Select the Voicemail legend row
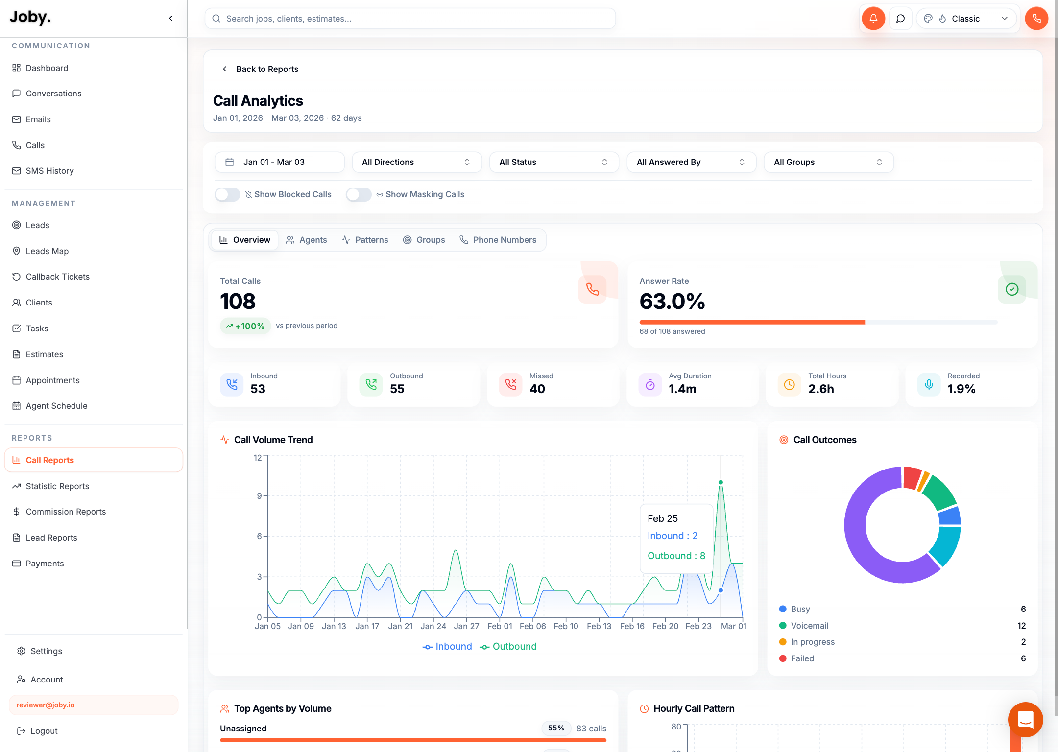The width and height of the screenshot is (1058, 752). [x=902, y=626]
